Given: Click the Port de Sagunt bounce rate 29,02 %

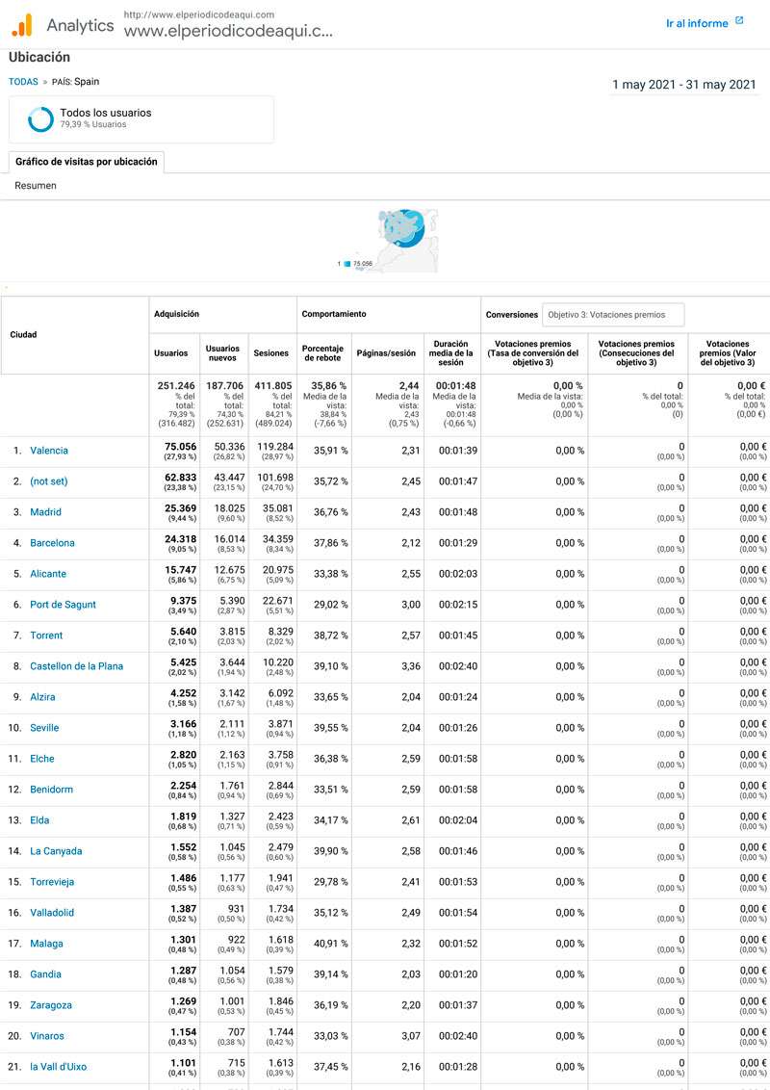Looking at the screenshot, I should [331, 604].
